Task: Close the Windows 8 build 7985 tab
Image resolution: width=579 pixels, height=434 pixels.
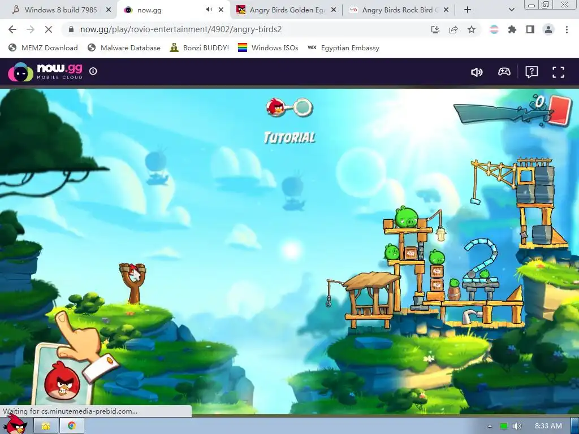Action: pyautogui.click(x=109, y=10)
